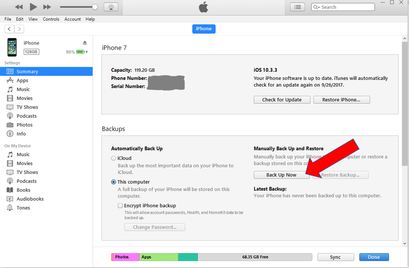Screen dimensions: 409x268
Task: Go back with the left chevron
Action: [10, 29]
